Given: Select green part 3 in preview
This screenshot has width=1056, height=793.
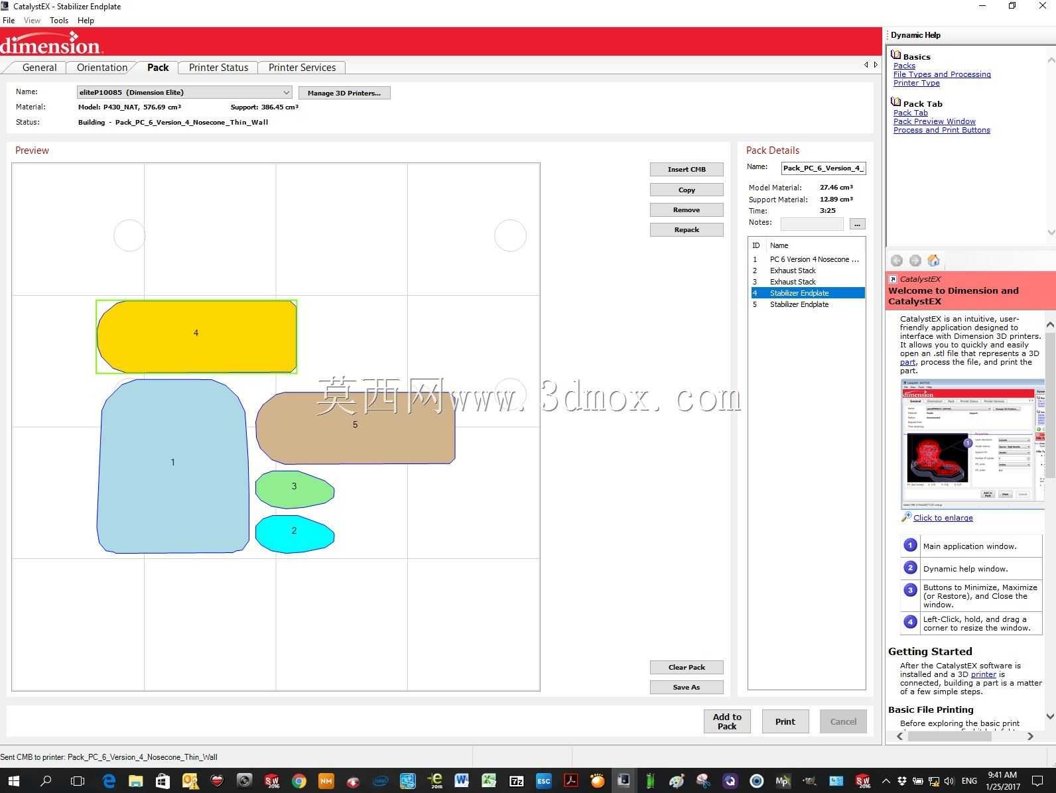Looking at the screenshot, I should (x=295, y=490).
